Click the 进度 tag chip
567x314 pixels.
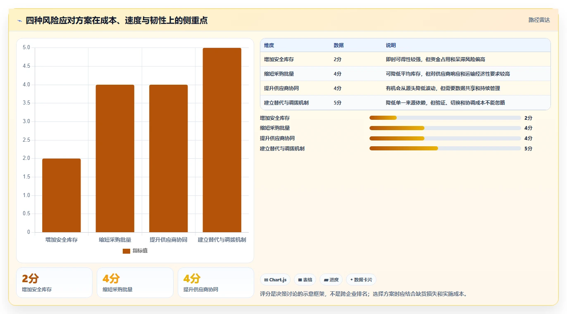[331, 280]
